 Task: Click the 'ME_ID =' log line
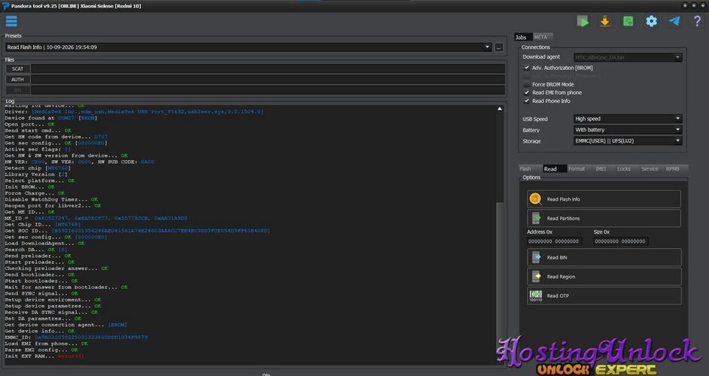(96, 218)
